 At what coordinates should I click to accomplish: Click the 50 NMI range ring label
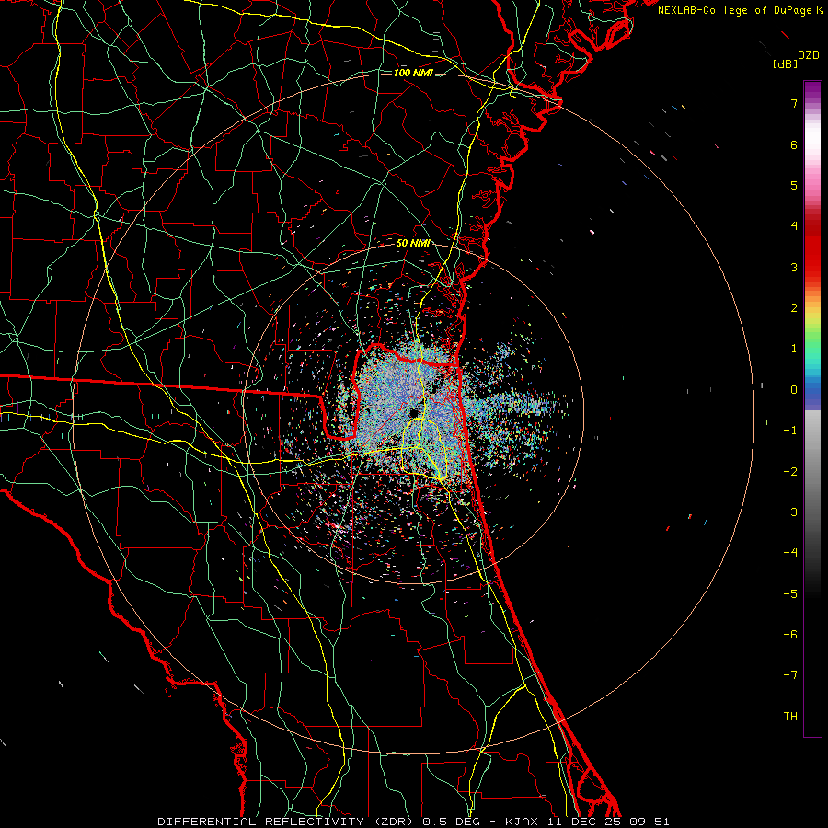coord(413,244)
